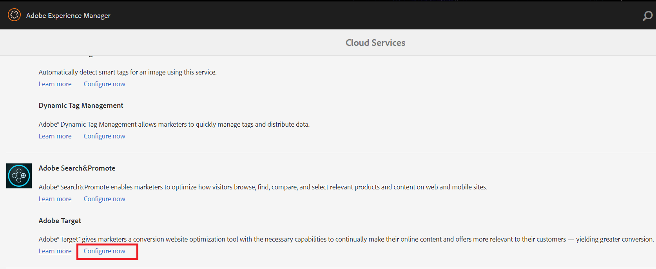The height and width of the screenshot is (269, 656).
Task: Click the Search&Promote description paragraph
Action: (x=263, y=187)
